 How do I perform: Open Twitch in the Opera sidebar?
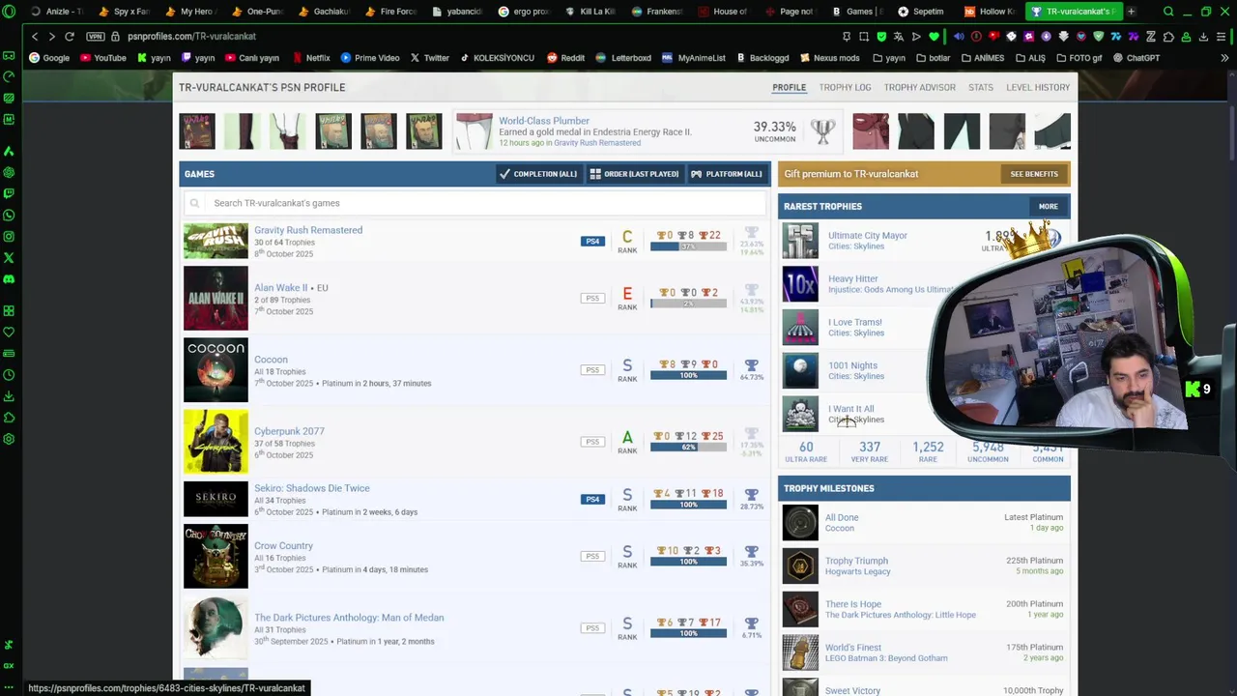point(9,193)
